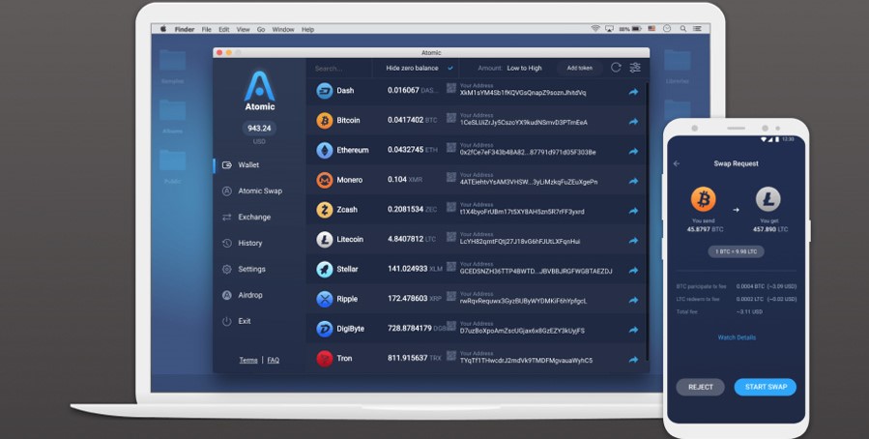Toggle the Hide zero balance checkbox
The image size is (869, 439).
point(450,69)
